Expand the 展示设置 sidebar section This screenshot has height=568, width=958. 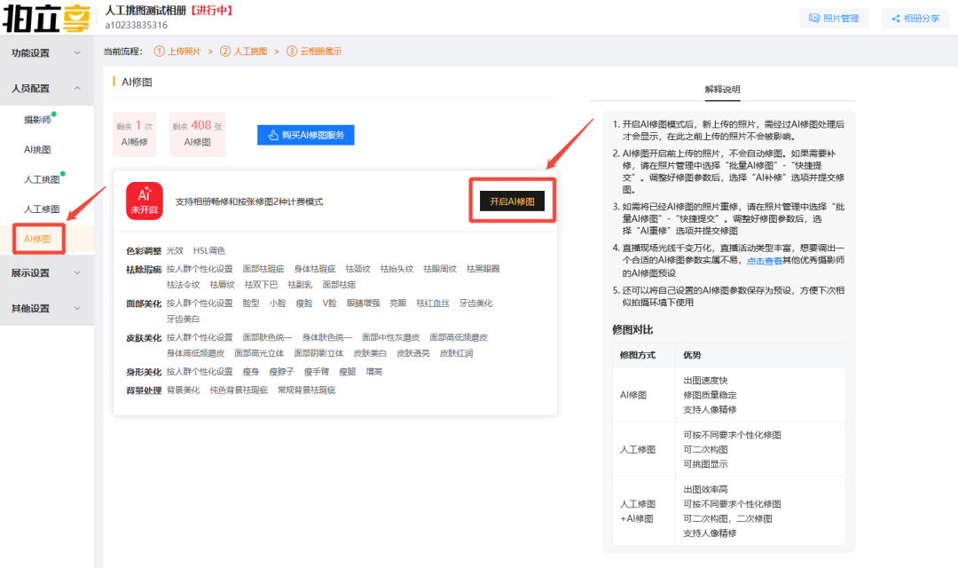[46, 273]
